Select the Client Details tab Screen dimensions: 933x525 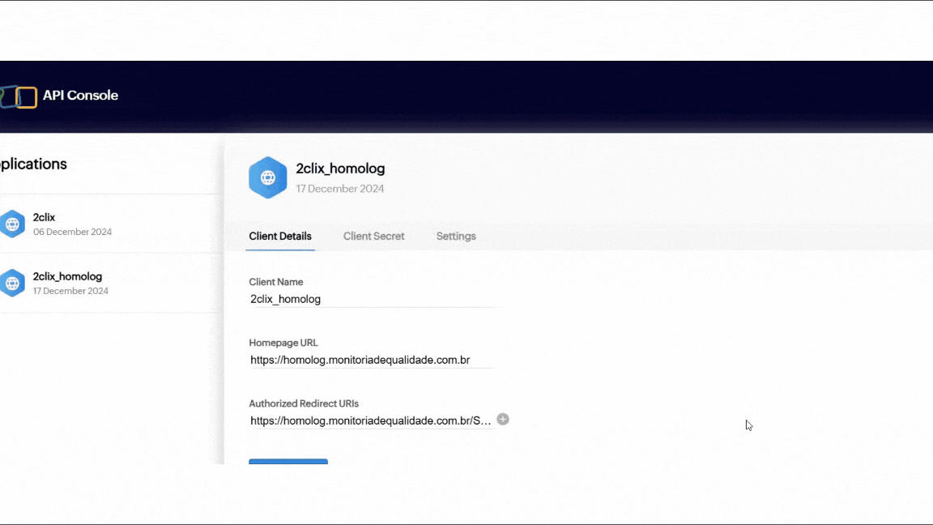tap(280, 237)
